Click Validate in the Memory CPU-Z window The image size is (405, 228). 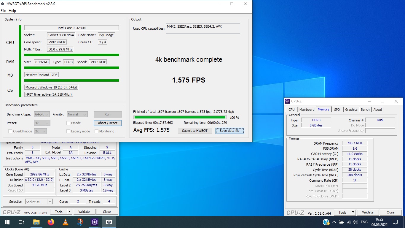click(x=368, y=212)
